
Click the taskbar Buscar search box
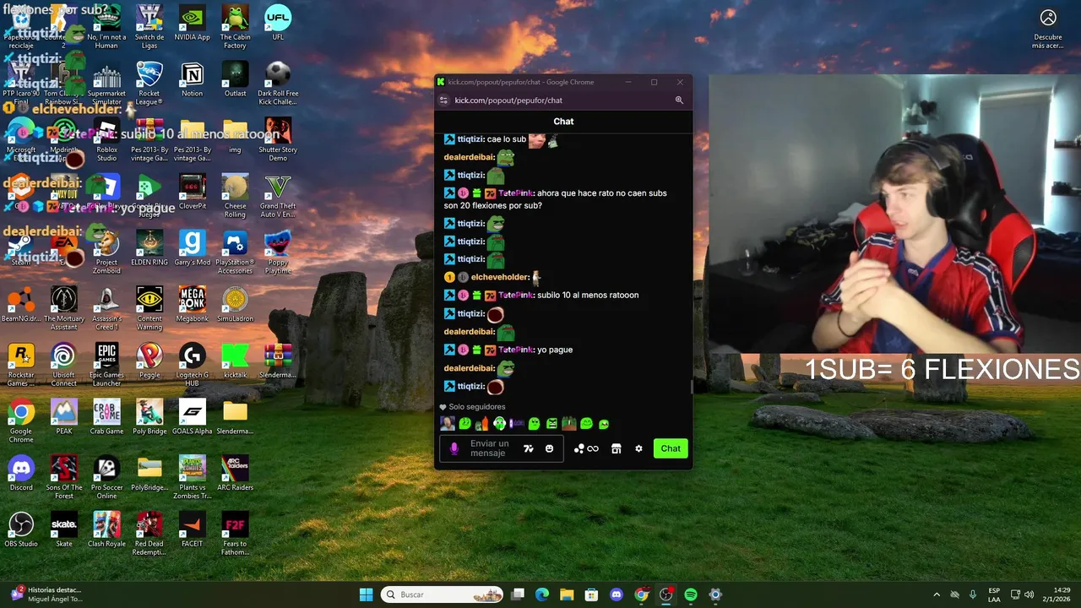pyautogui.click(x=443, y=594)
